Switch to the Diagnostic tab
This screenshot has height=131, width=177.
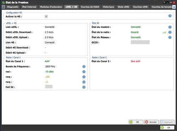click(x=13, y=7)
